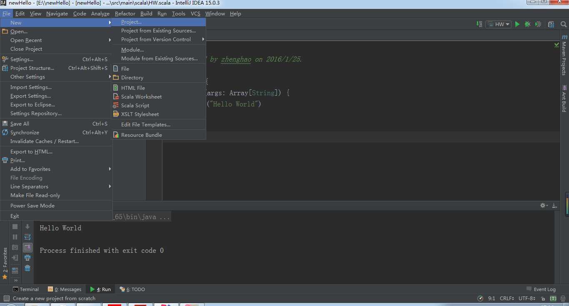The height and width of the screenshot is (306, 569).
Task: Choose New Project... in submenu
Action: point(159,22)
